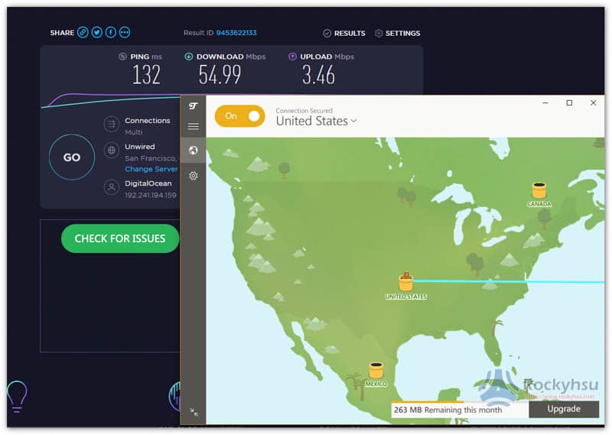
Task: Open more share options icon
Action: click(125, 32)
